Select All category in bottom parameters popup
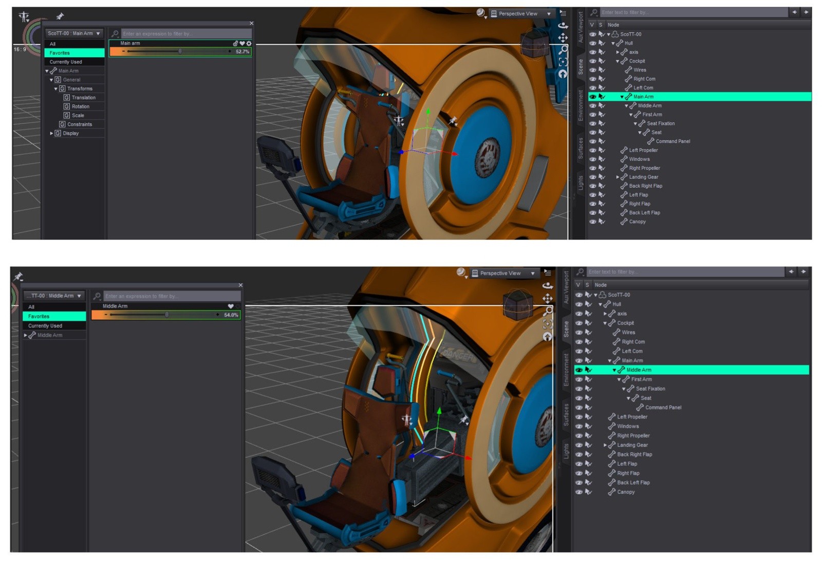 [x=54, y=307]
